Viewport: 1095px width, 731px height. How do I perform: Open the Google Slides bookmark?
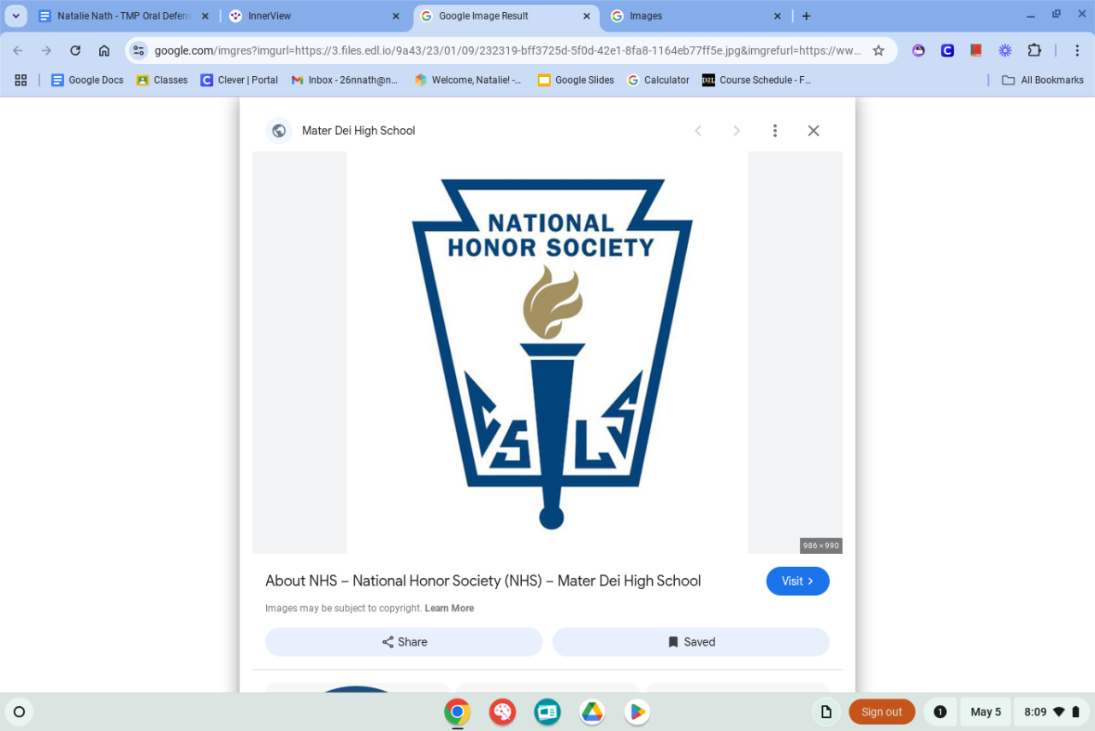576,80
